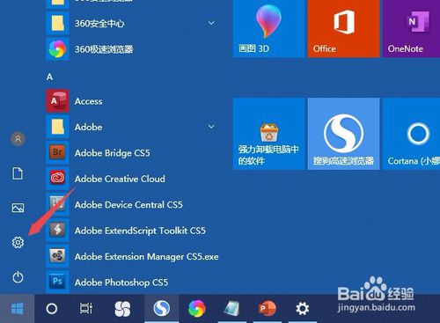Open the 搜狗高速浏览器 tile
Viewport: 440px width, 323px height.
click(343, 134)
